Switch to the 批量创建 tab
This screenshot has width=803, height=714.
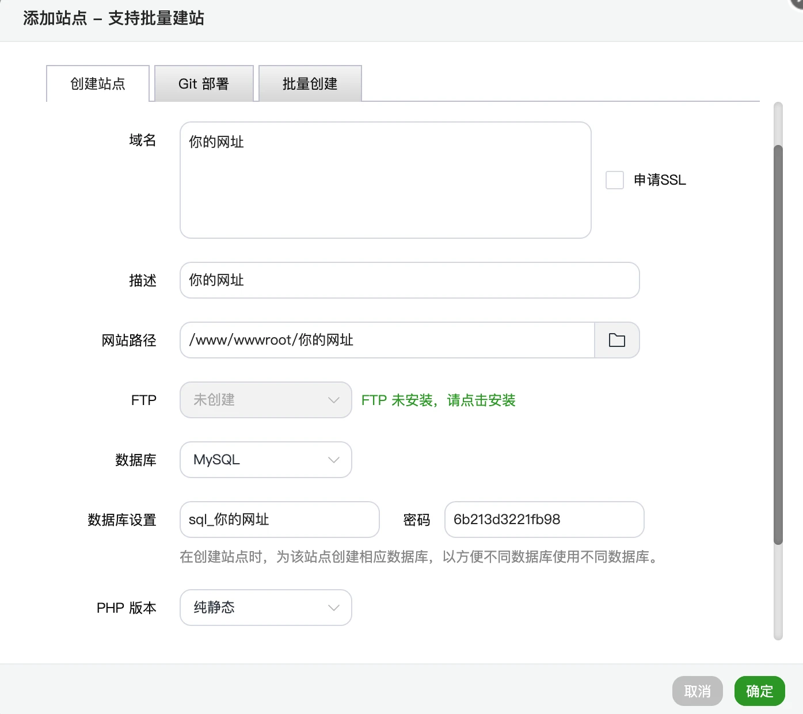[310, 83]
